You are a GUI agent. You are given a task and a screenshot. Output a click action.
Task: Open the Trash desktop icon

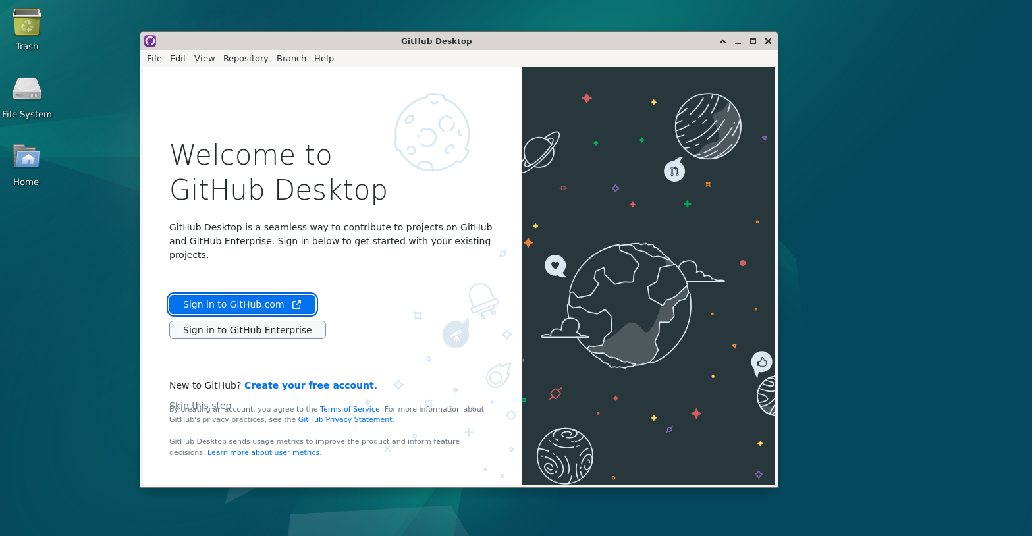pyautogui.click(x=27, y=30)
